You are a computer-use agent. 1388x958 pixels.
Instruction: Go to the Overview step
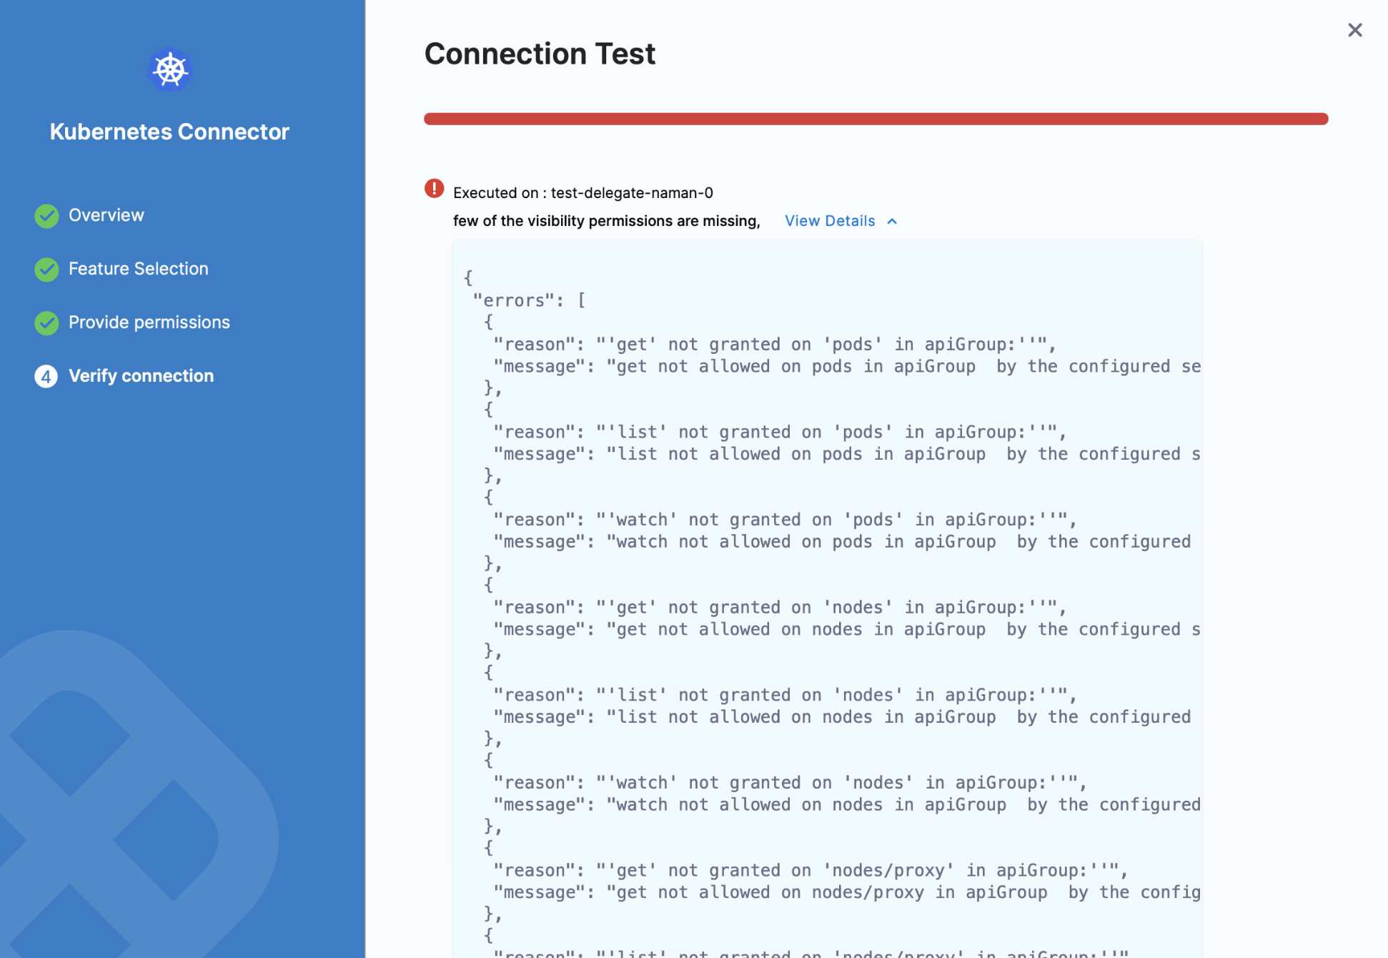click(106, 215)
